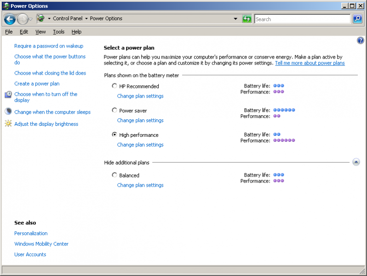The image size is (367, 276).
Task: Open User Accounts link
Action: coord(30,254)
